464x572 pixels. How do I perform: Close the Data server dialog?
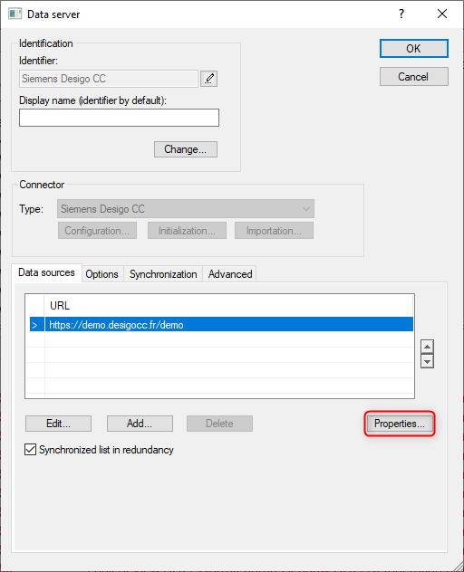442,14
